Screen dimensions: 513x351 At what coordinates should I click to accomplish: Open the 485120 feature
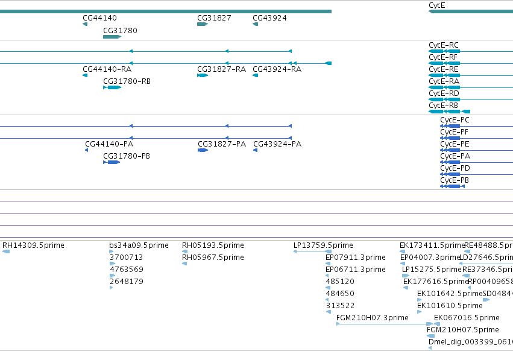(x=328, y=288)
